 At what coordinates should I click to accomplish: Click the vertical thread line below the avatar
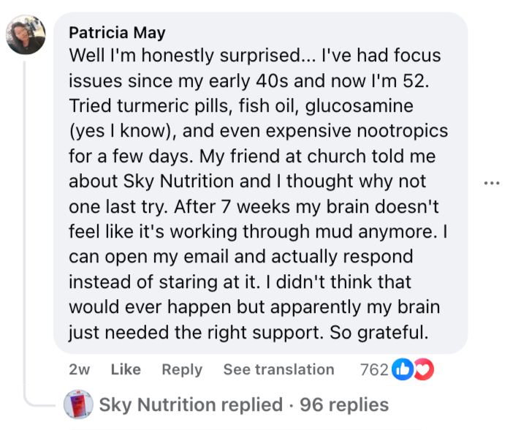26,219
